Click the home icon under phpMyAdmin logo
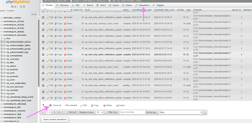252x123 pixels. (12, 6)
